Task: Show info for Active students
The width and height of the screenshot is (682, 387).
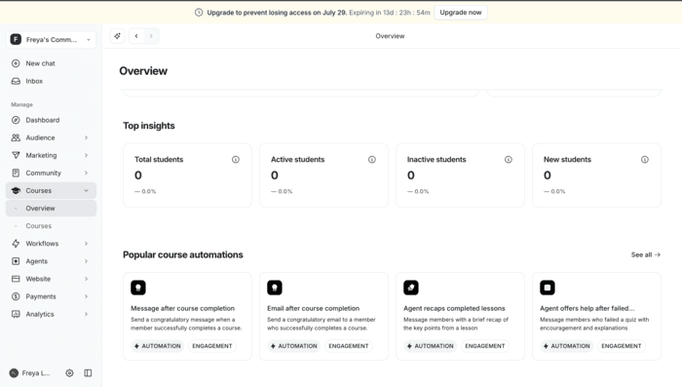Action: pyautogui.click(x=372, y=160)
